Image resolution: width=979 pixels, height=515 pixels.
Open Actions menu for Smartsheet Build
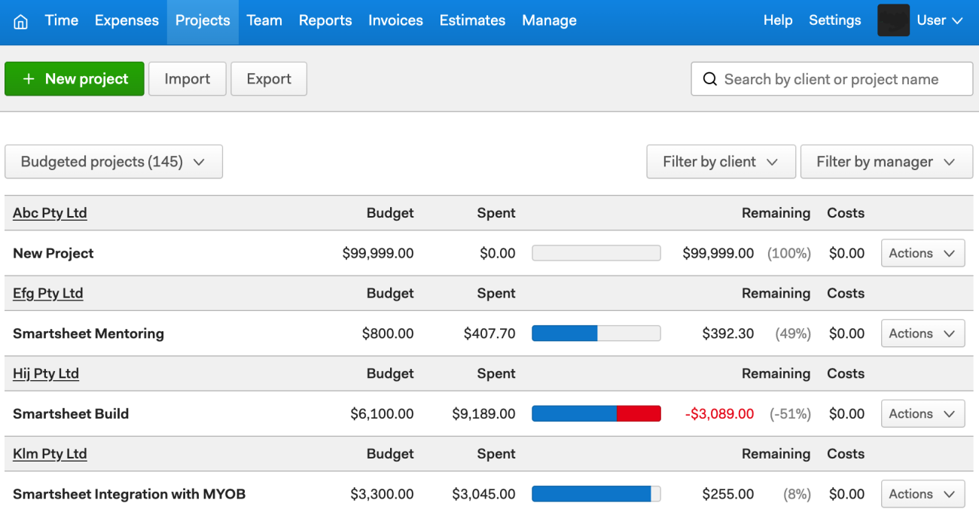tap(923, 413)
